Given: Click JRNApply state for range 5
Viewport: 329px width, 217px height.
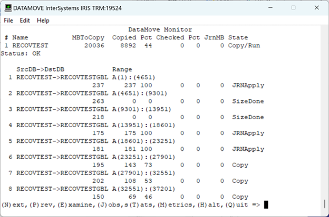Looking at the screenshot, I should point(248,149).
